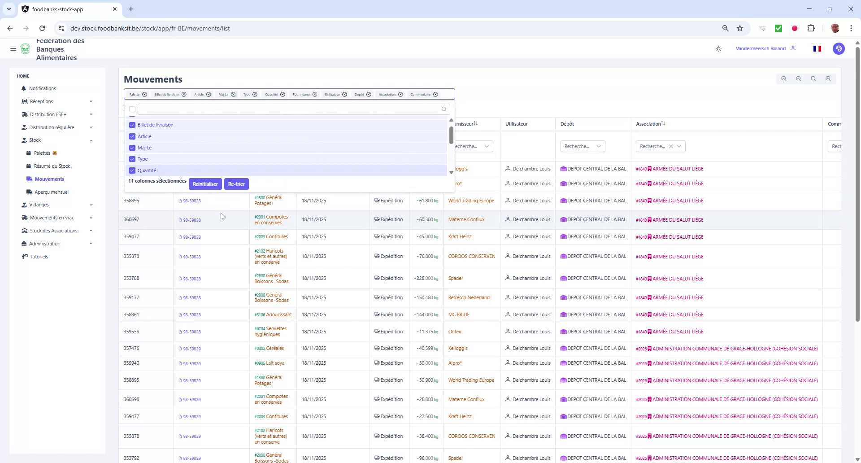Image resolution: width=861 pixels, height=463 pixels.
Task: Click the zoom in magnifier above the table
Action: click(828, 79)
